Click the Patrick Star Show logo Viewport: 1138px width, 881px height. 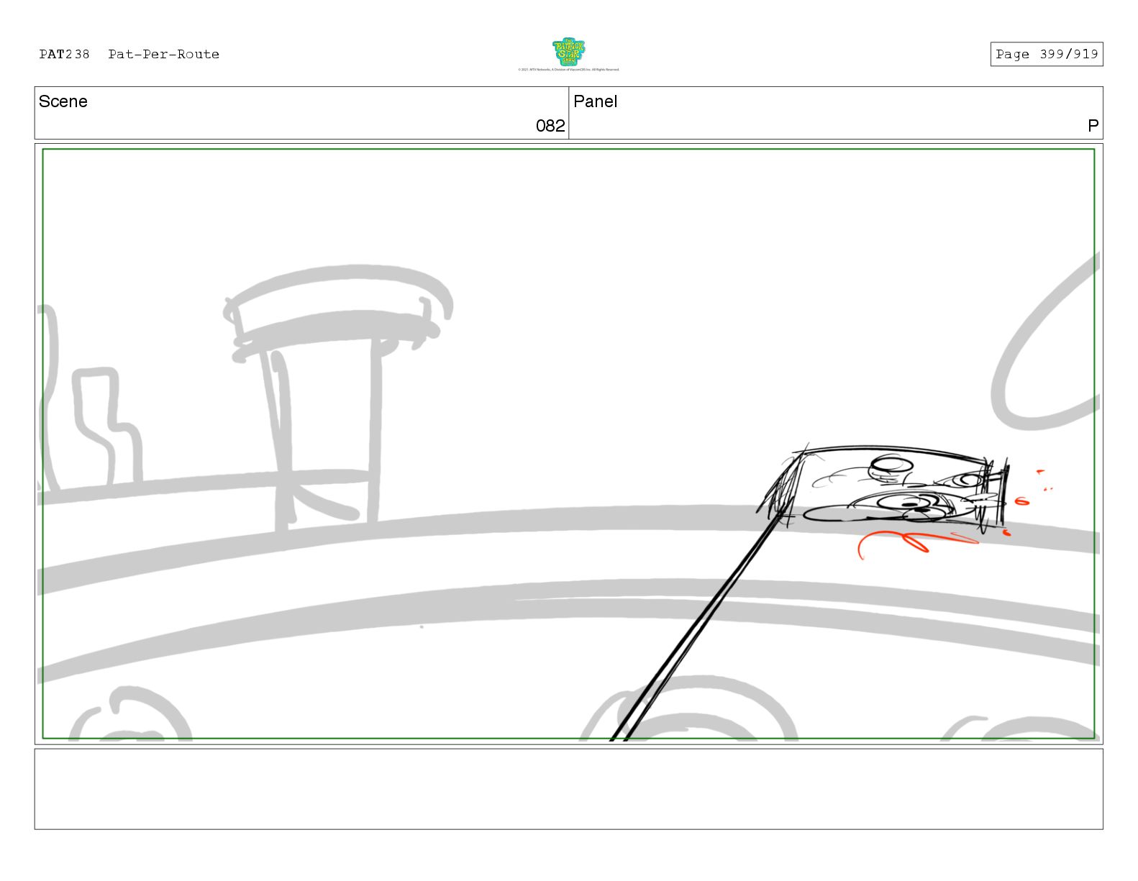click(x=568, y=53)
